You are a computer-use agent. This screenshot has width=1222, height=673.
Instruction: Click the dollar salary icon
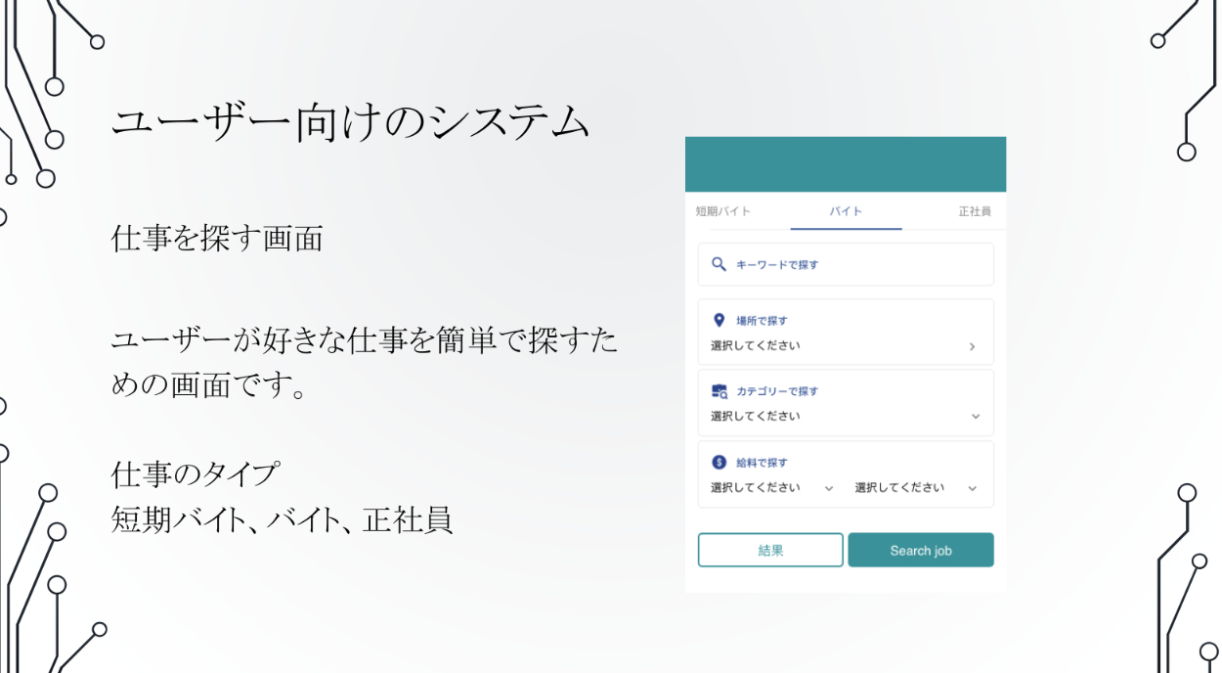point(720,463)
